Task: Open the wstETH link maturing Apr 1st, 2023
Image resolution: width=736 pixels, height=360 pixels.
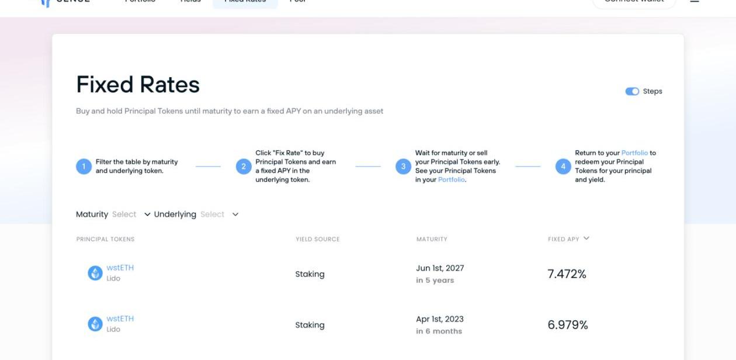Action: tap(120, 319)
